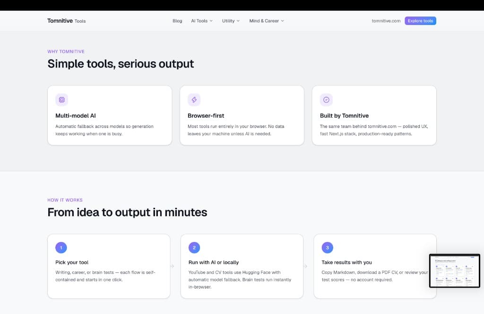Select the Built by Tomnitive heading
Image resolution: width=484 pixels, height=314 pixels.
coord(344,116)
